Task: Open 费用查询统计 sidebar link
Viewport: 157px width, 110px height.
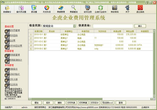Action: 16,60
